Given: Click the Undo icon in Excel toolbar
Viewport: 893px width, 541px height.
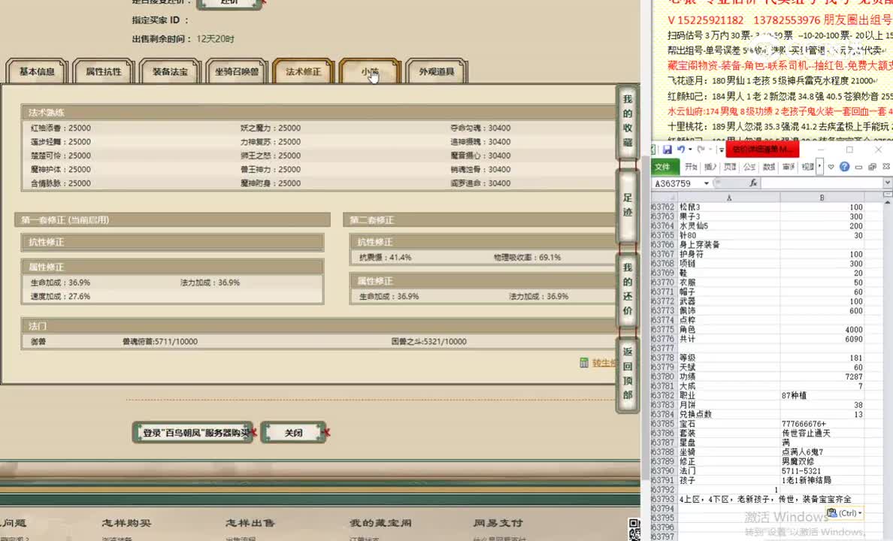Looking at the screenshot, I should click(681, 149).
